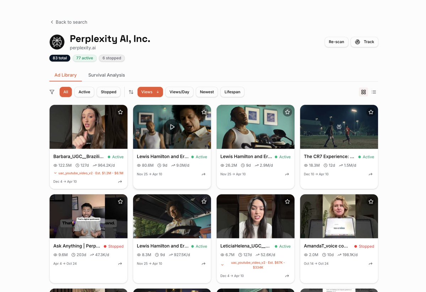Click the 964.2K/d views rate
This screenshot has width=426, height=292.
104,165
